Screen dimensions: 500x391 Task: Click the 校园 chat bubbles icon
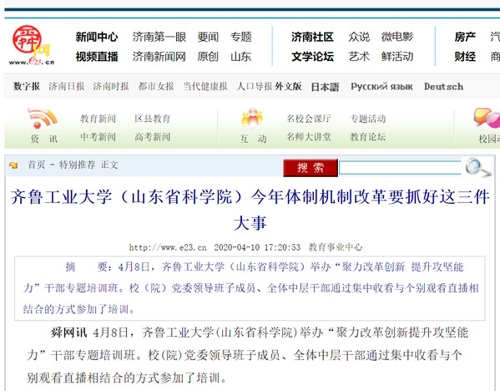pyautogui.click(x=487, y=118)
